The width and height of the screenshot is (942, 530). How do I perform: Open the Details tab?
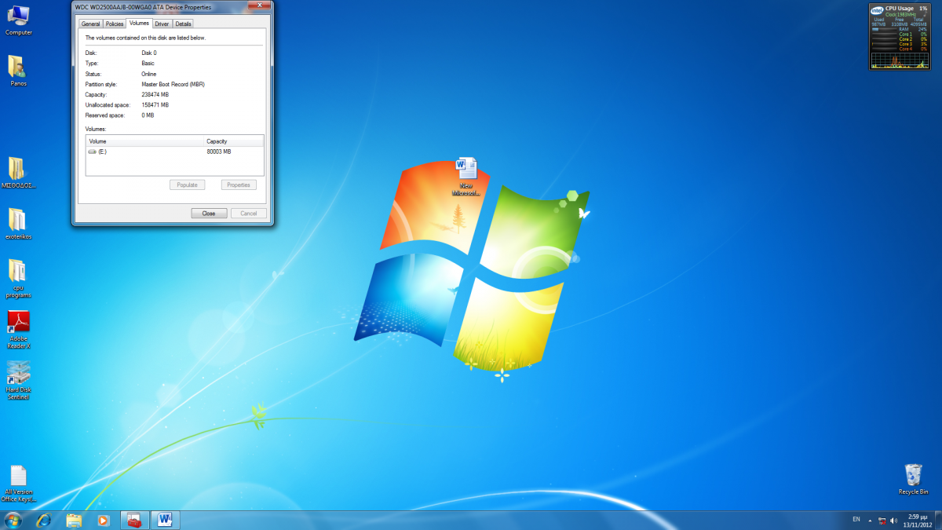pos(183,24)
